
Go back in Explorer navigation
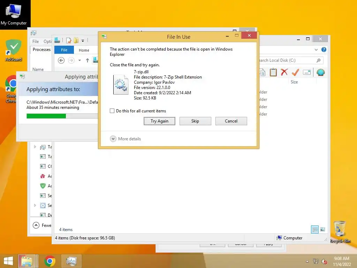coord(61,60)
